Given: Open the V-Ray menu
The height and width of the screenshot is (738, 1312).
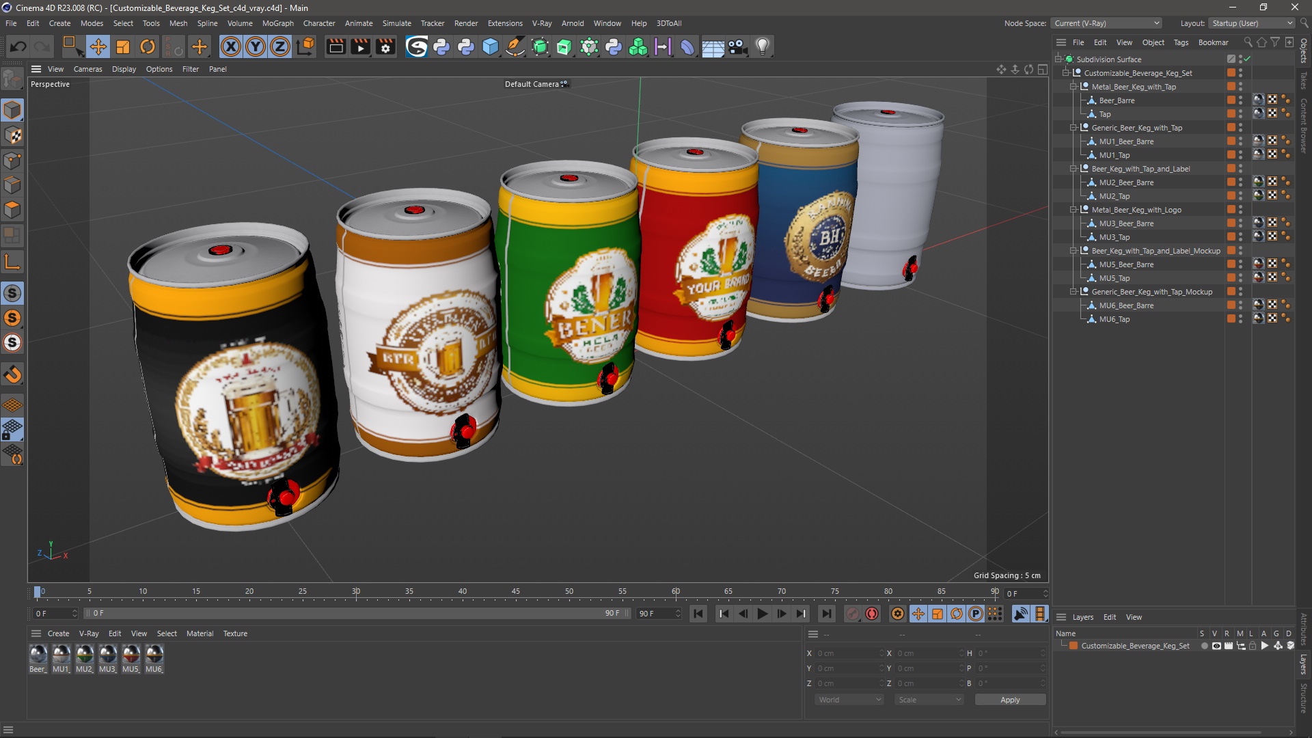Looking at the screenshot, I should 541,23.
